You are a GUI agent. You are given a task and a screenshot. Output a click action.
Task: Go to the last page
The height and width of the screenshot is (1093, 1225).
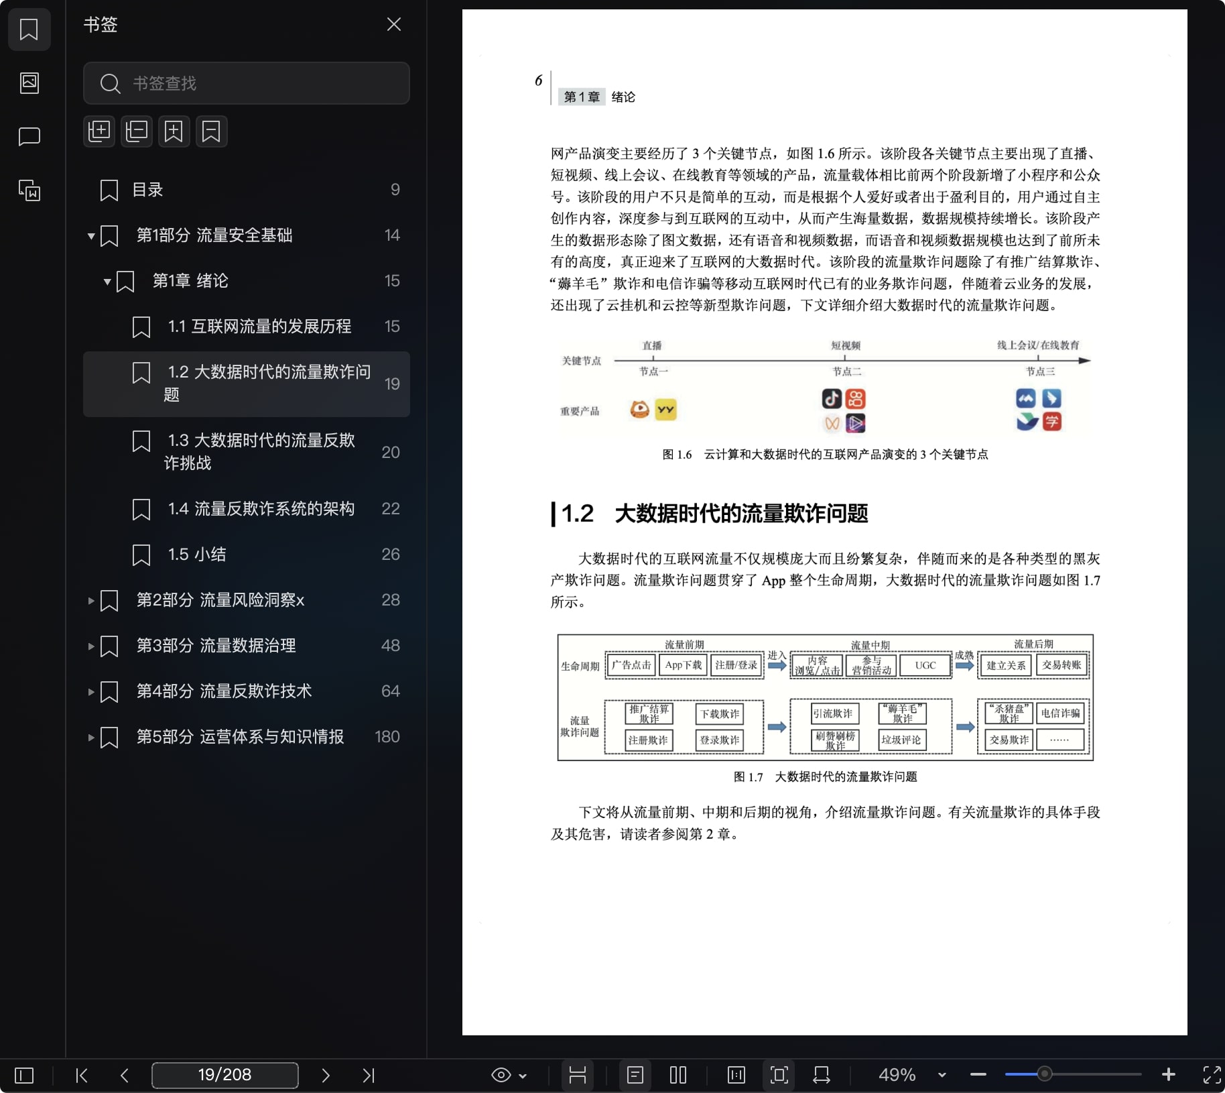tap(369, 1076)
